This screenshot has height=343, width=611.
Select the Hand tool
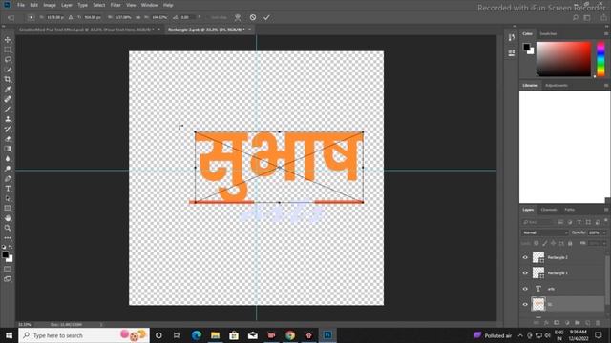pos(8,218)
